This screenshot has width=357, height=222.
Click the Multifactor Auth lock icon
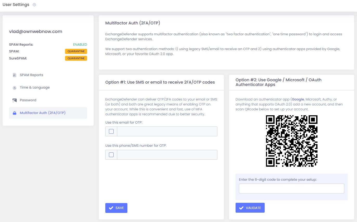[x=15, y=113]
